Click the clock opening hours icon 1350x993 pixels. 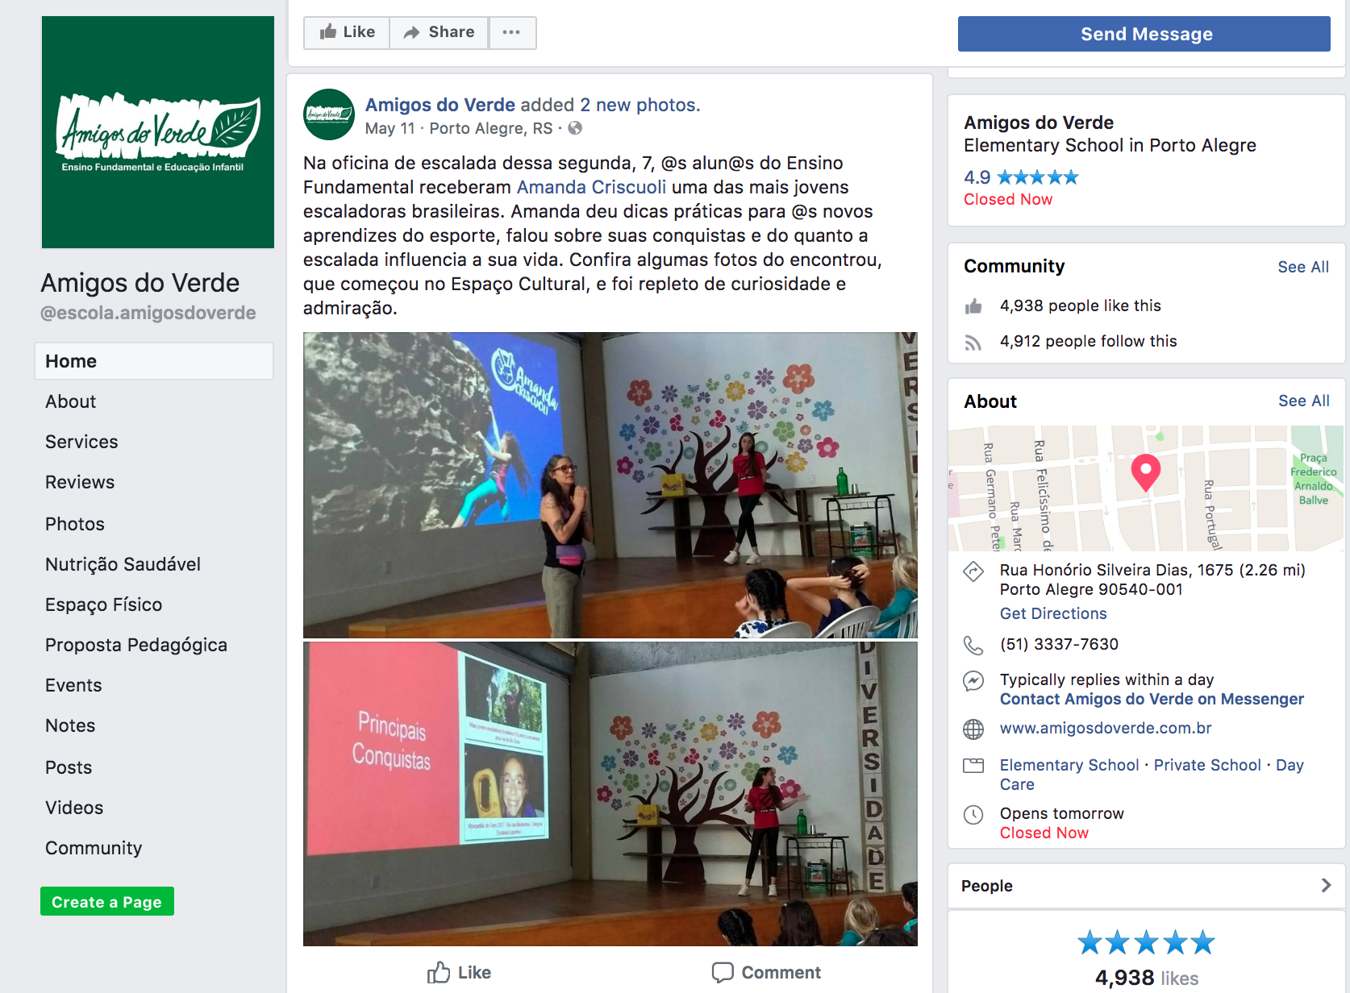click(973, 815)
